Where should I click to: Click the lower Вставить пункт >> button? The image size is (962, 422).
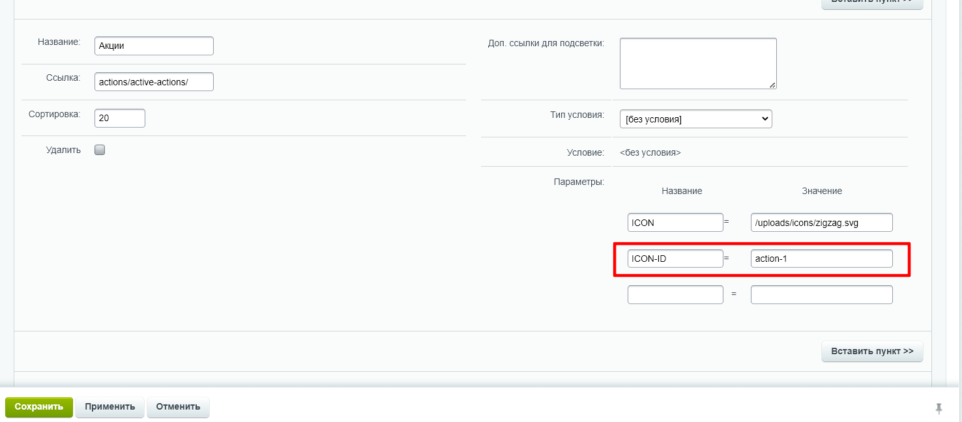pyautogui.click(x=872, y=352)
